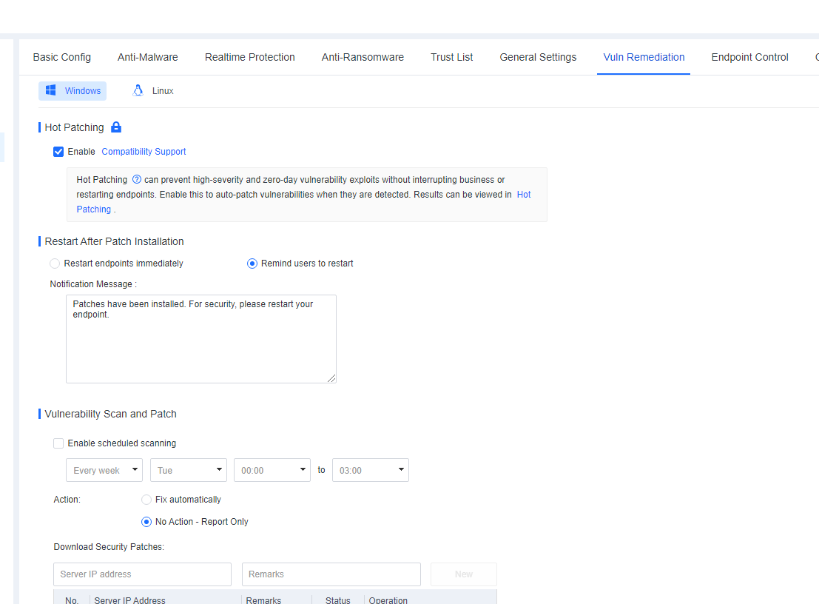Select Restart endpoints immediately option
The width and height of the screenshot is (819, 604).
(55, 264)
